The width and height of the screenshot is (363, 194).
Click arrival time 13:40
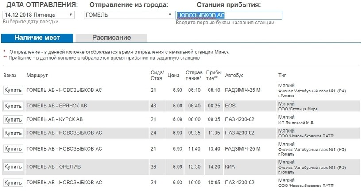pos(214,148)
